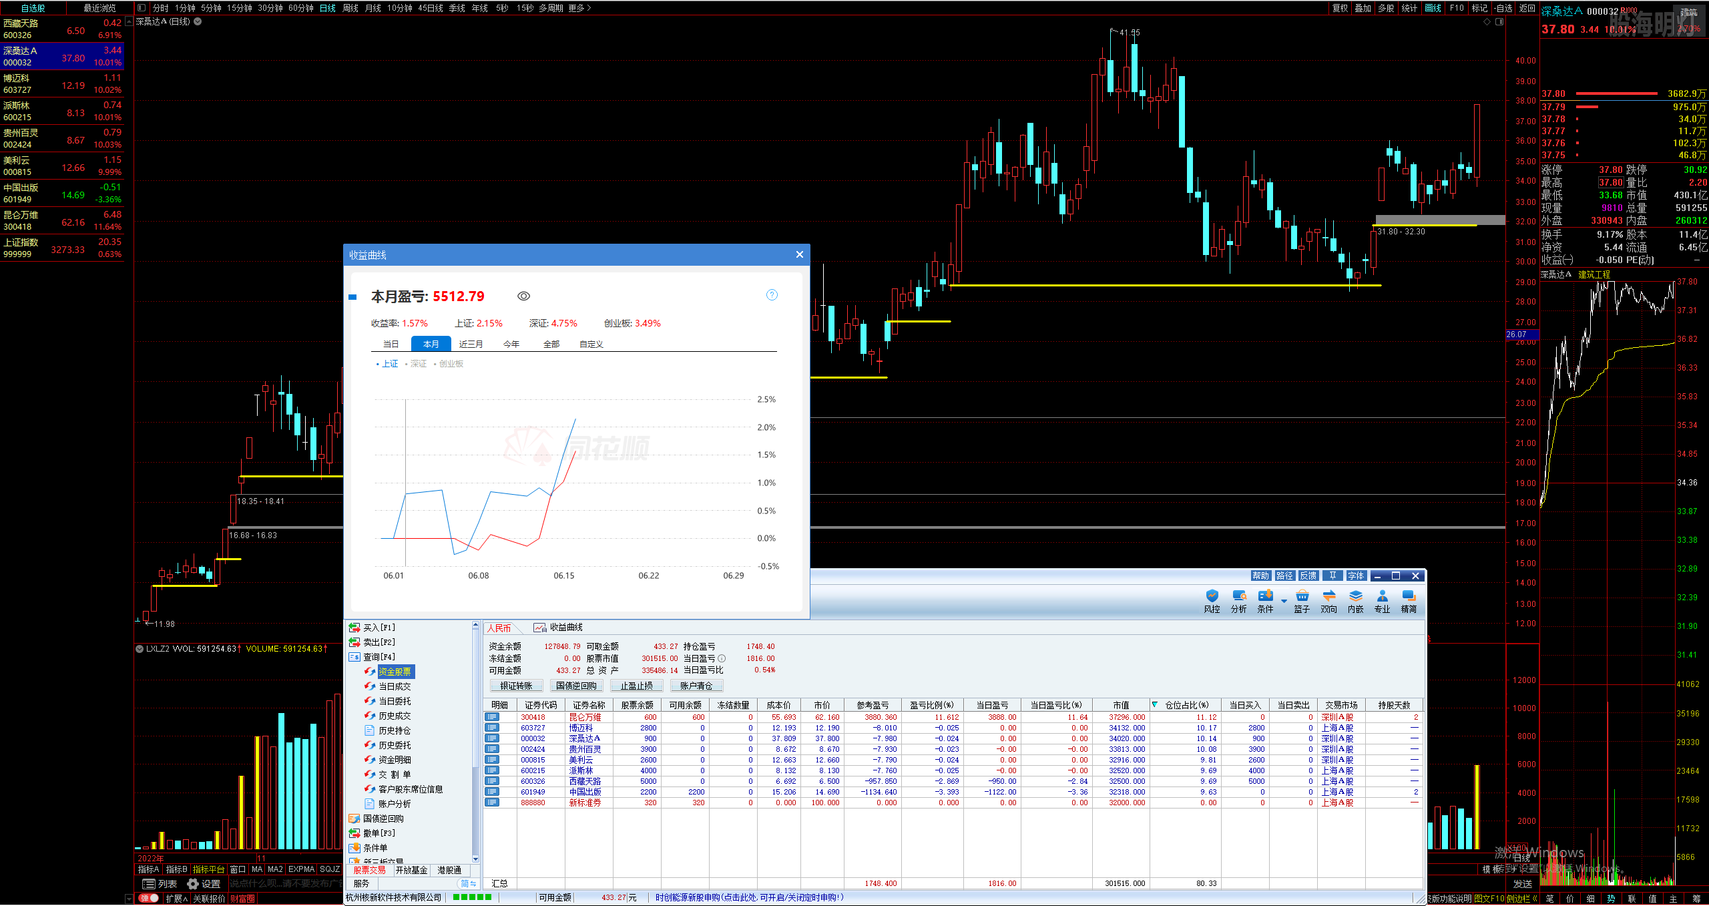Open detail icon for 博迈科 row
Image resolution: width=1709 pixels, height=906 pixels.
pos(492,728)
